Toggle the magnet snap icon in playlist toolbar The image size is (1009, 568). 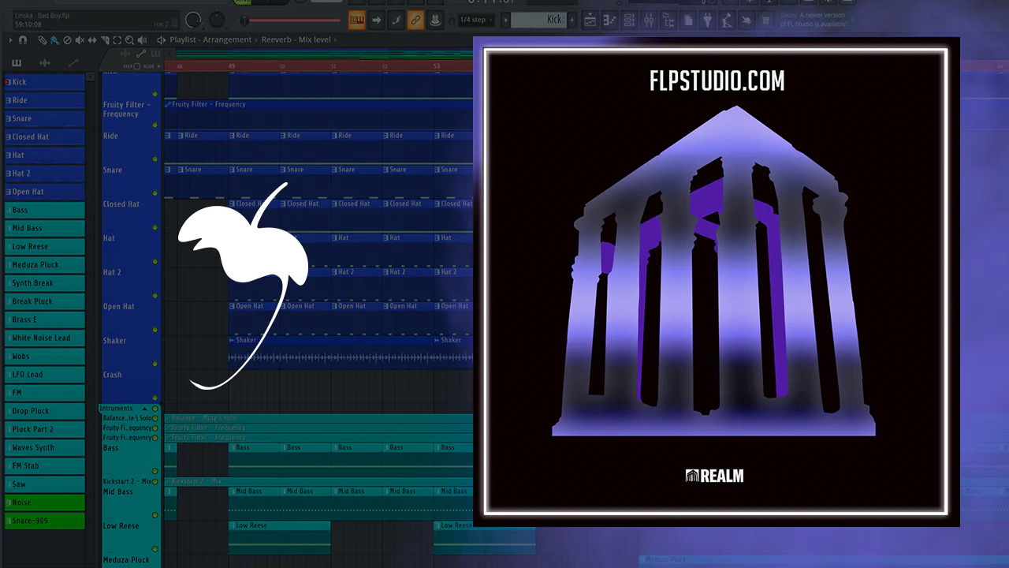point(23,39)
